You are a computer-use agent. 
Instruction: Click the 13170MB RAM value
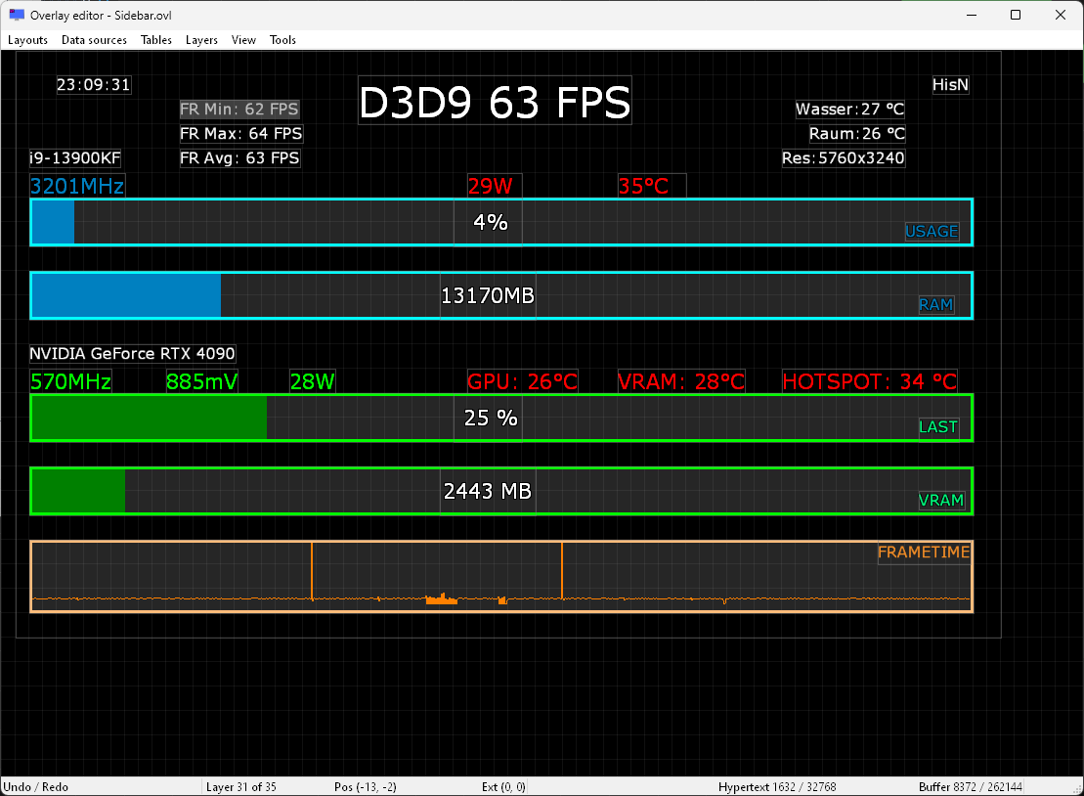point(488,296)
